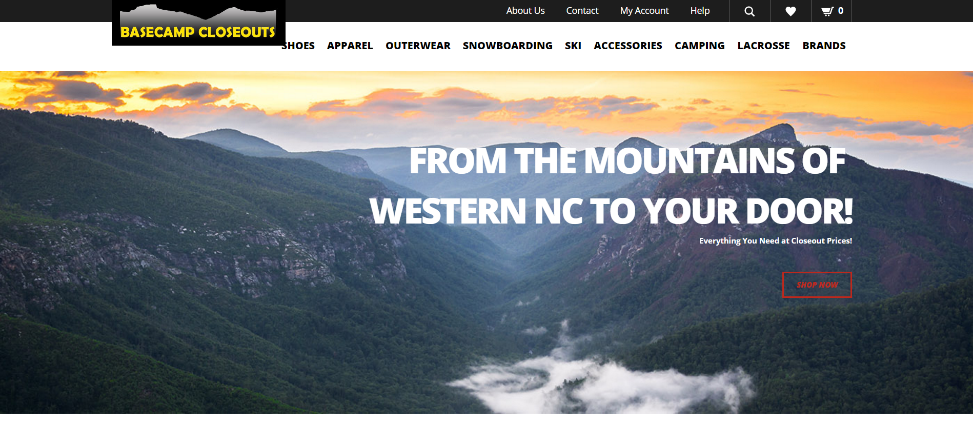Open the Accessories menu
The height and width of the screenshot is (424, 973).
tap(628, 46)
